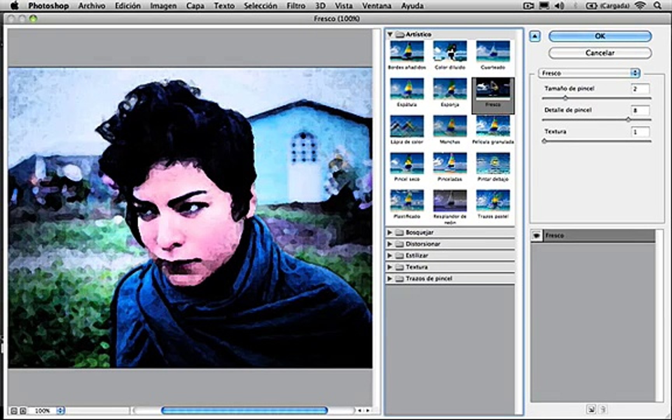Image resolution: width=672 pixels, height=420 pixels.
Task: Click the zoom out minus button
Action: coord(14,411)
